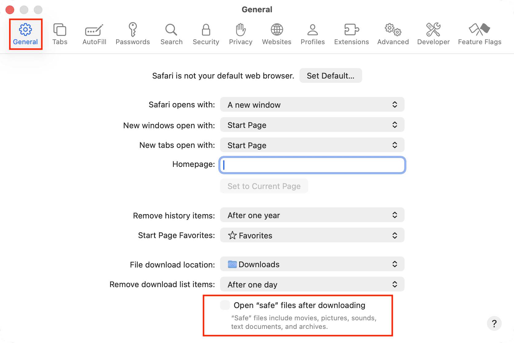Viewport: 514px width, 343px height.
Task: Open the Passwords settings pane
Action: click(x=132, y=34)
